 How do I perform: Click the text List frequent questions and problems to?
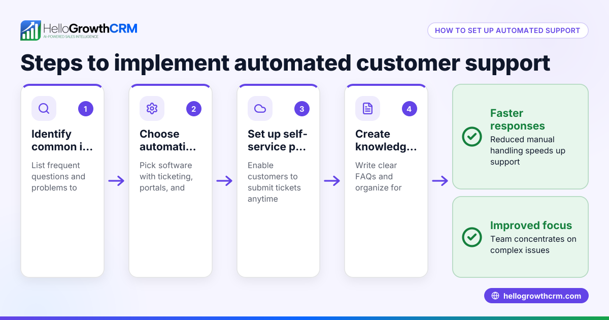pos(58,177)
